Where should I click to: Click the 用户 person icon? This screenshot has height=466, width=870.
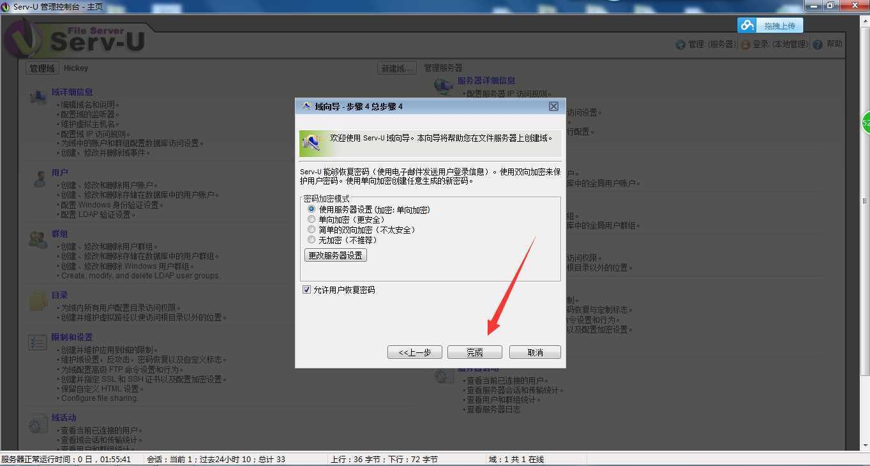click(39, 179)
